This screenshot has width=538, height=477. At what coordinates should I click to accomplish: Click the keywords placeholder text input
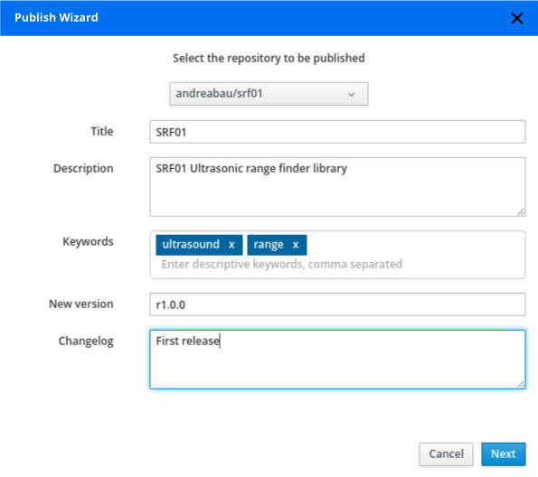(282, 264)
